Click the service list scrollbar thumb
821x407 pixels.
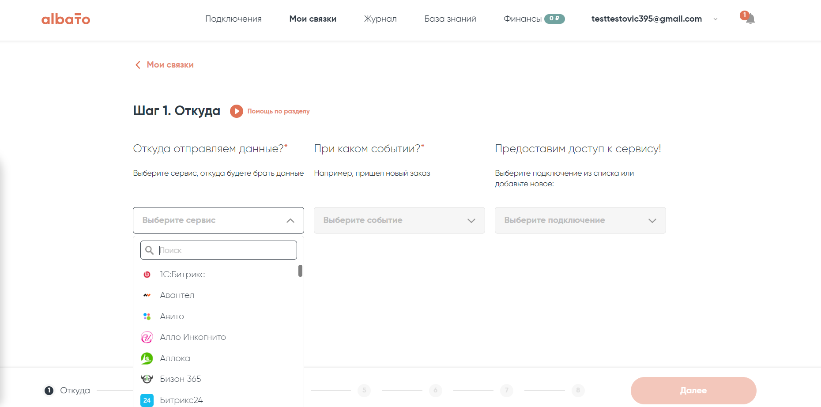pos(300,271)
